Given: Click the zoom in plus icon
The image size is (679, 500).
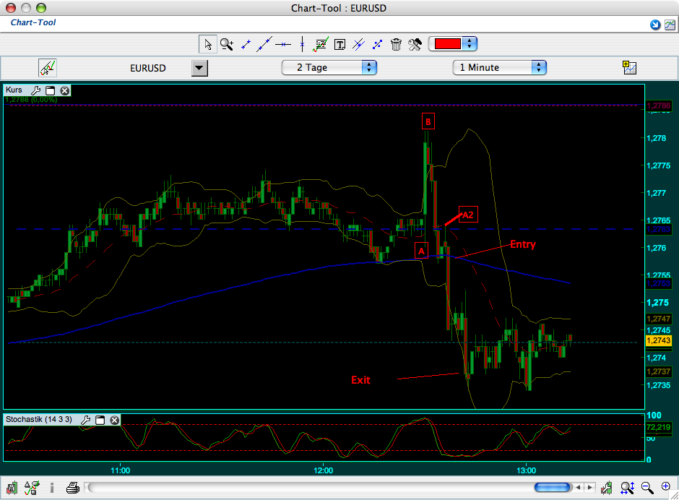Looking at the screenshot, I should click(x=666, y=486).
